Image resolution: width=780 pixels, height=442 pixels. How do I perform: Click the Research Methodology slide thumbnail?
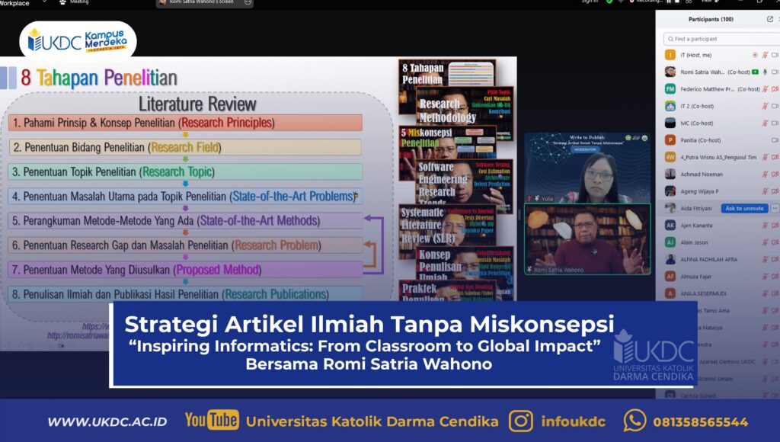[x=464, y=107]
